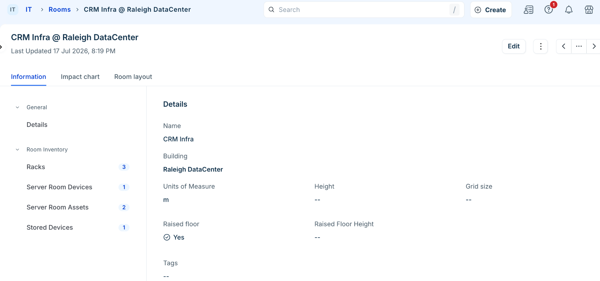Open the help icon with notification badge
This screenshot has height=281, width=600.
pos(549,10)
